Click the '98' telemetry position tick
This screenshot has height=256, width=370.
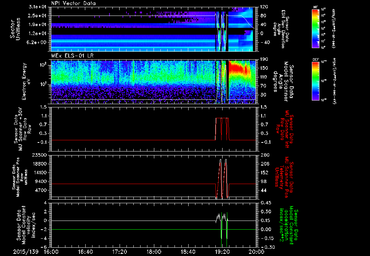[x=263, y=182]
